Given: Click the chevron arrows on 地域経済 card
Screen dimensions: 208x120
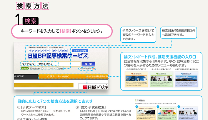Looking at the screenshot, I should pos(196,86).
